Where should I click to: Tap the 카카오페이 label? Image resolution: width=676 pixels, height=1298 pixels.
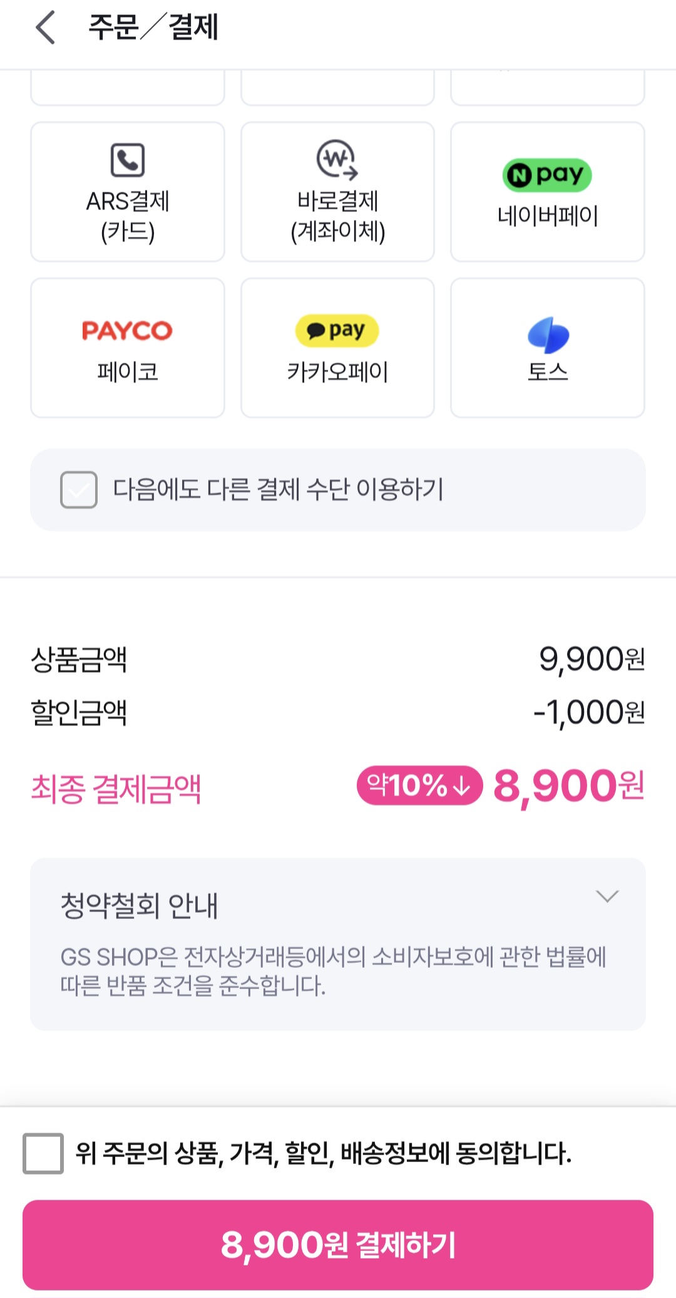tap(337, 372)
